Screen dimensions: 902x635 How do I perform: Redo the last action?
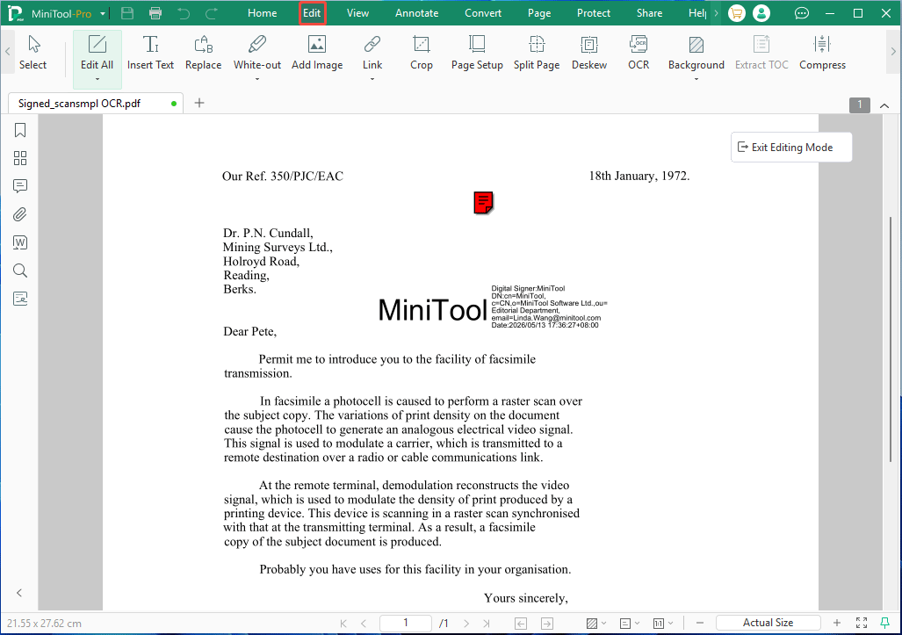[x=212, y=13]
